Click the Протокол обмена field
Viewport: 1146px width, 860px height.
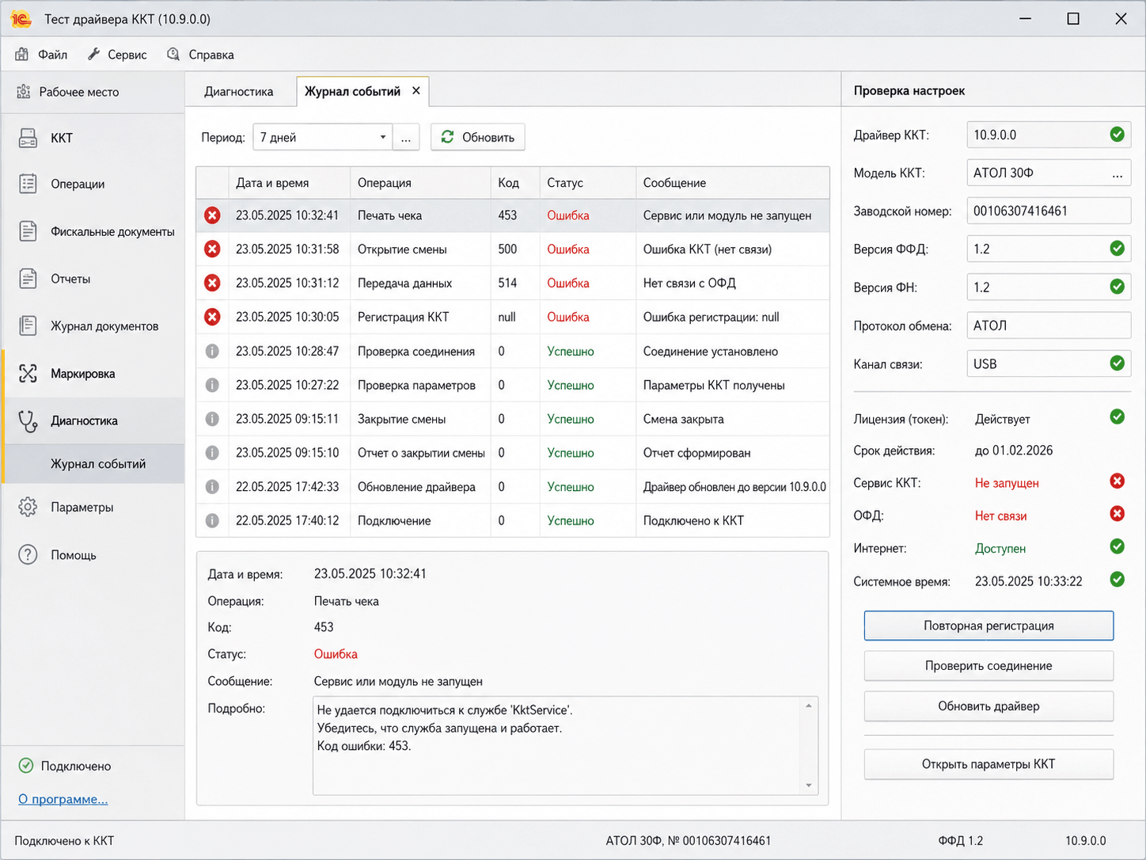(x=1049, y=325)
